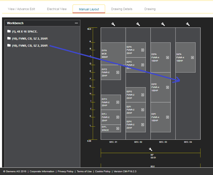This screenshot has height=175, width=213.
Task: Click the move icon on 01FL SPACE unit
Action: (x=118, y=128)
